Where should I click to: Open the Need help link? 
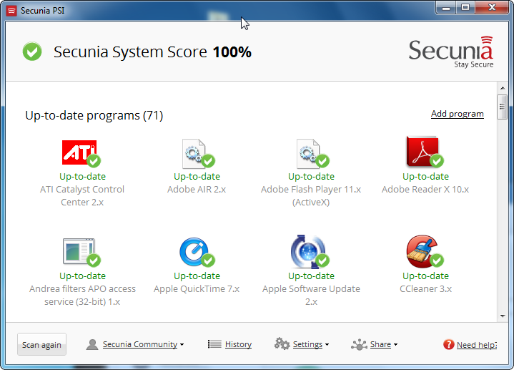pos(477,345)
